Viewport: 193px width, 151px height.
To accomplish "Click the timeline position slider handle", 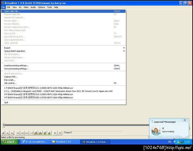I will point(4,125).
